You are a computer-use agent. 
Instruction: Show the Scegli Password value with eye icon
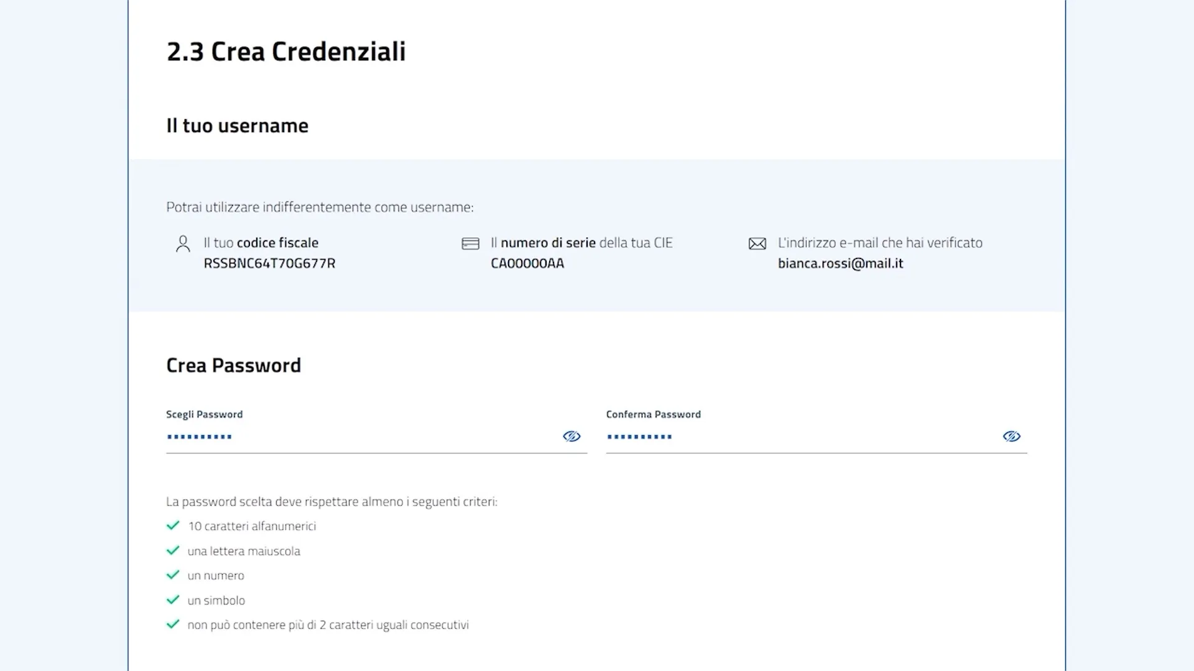pos(572,436)
